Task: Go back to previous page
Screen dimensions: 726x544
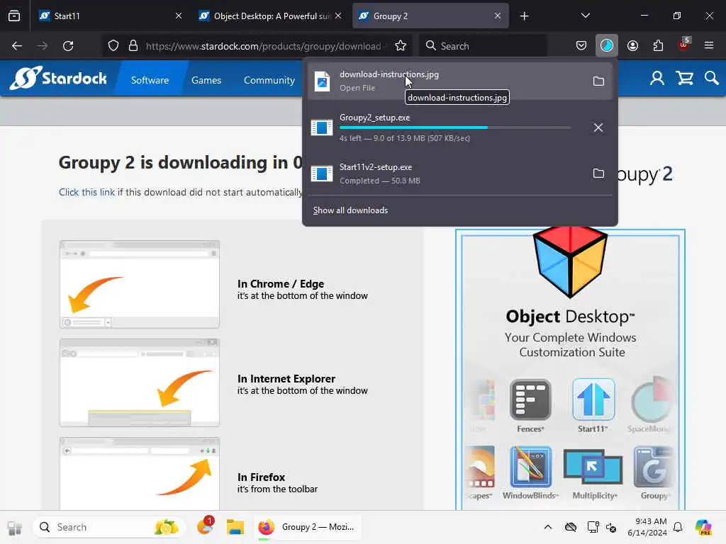Action: [x=17, y=46]
